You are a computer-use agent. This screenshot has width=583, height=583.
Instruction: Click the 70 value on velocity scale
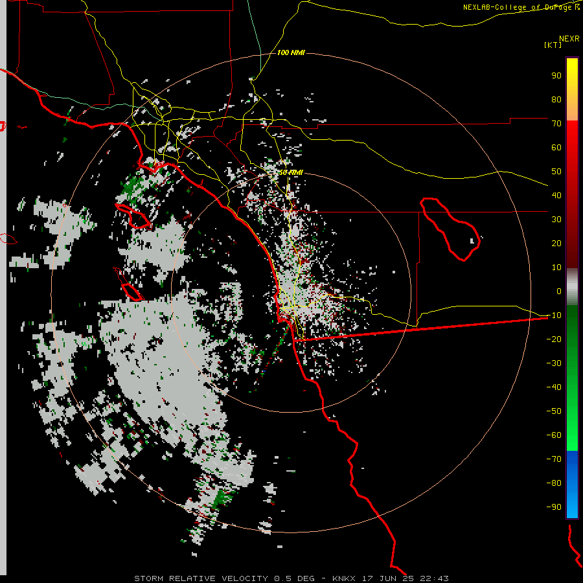point(556,124)
